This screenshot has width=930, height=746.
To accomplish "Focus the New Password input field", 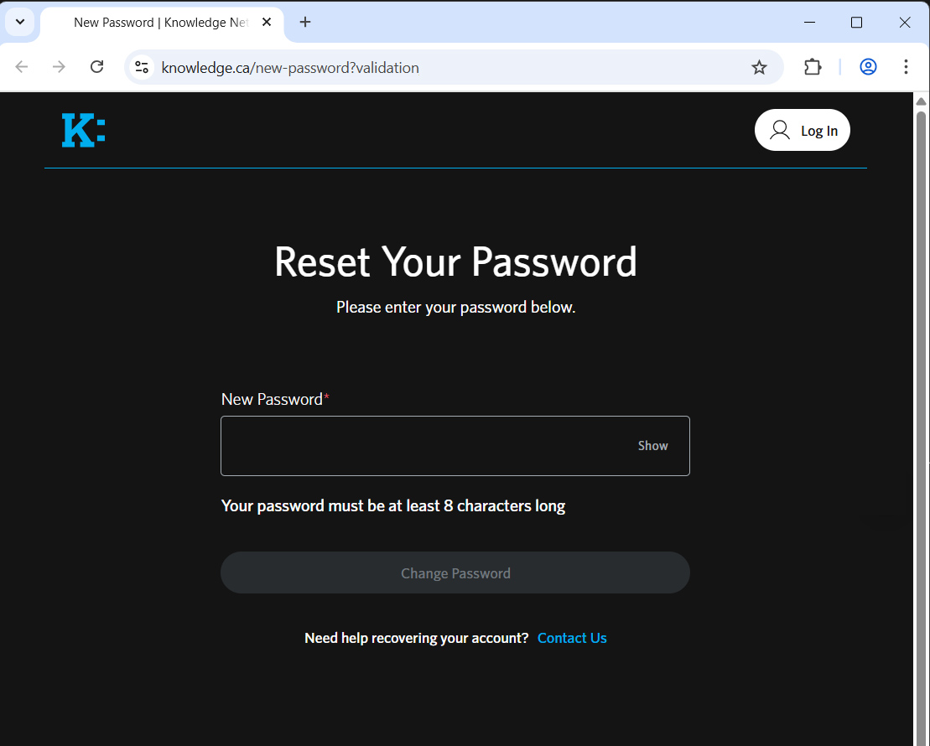I will 419,446.
